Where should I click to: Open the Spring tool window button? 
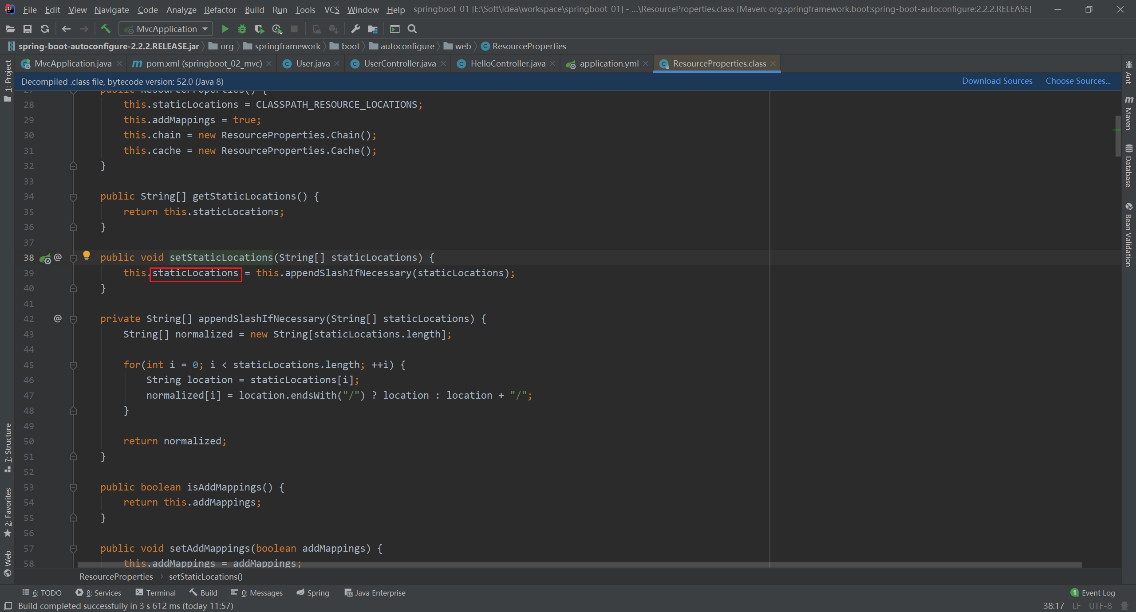[x=313, y=592]
